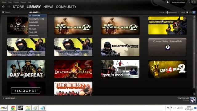This screenshot has height=111, width=197.
Task: Click VIEW FRIENDS link
Action: coord(183,98)
